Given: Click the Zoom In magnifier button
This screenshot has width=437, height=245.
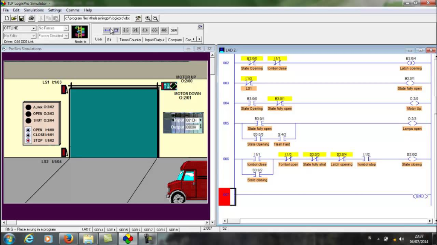Looking at the screenshot, I should (148, 18).
